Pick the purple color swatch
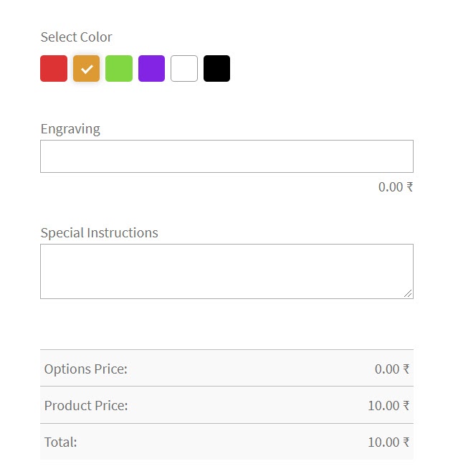The width and height of the screenshot is (453, 469). [152, 69]
